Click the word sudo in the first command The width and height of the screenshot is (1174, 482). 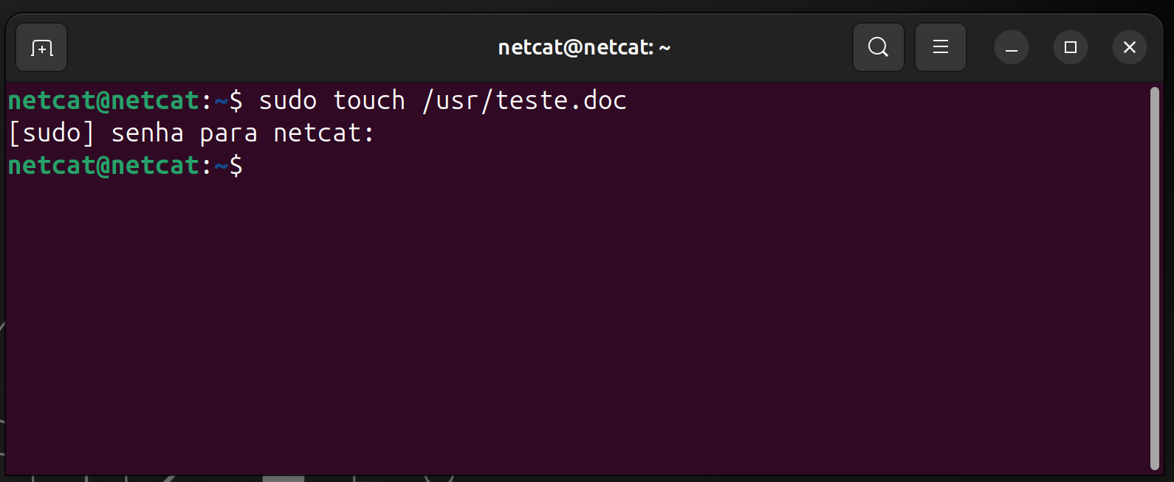288,100
